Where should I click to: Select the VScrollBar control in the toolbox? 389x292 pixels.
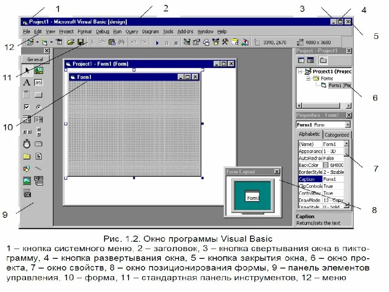(x=39, y=131)
